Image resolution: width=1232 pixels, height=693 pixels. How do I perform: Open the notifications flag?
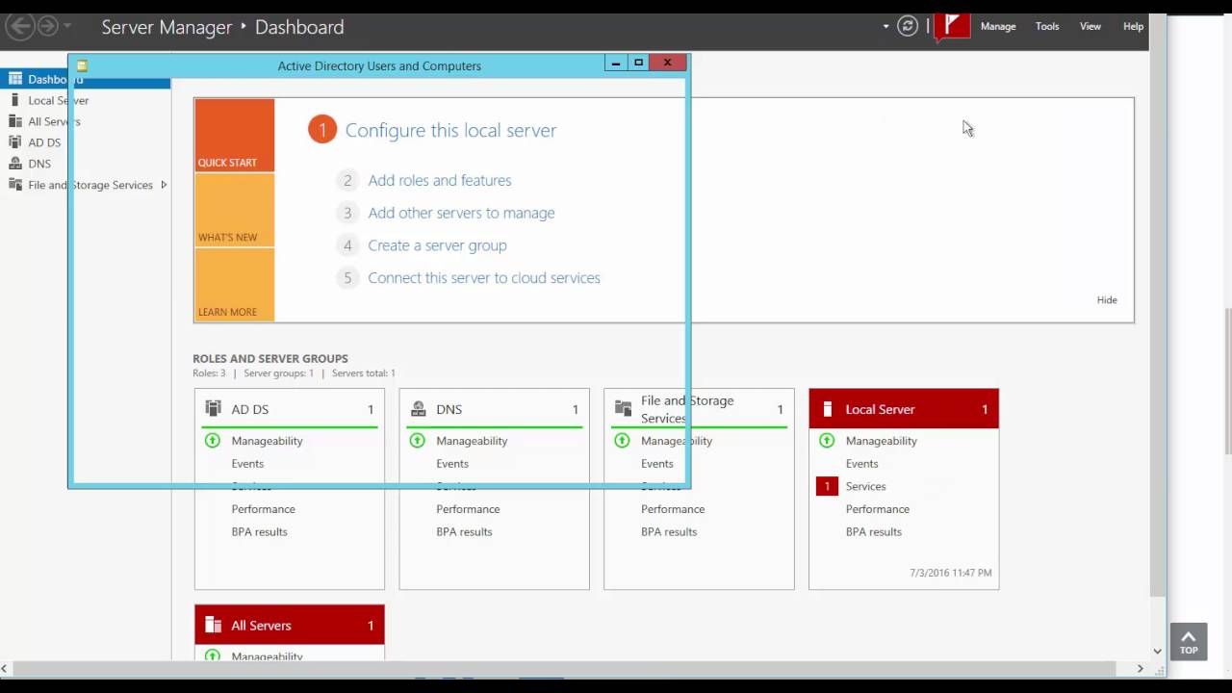pos(952,26)
